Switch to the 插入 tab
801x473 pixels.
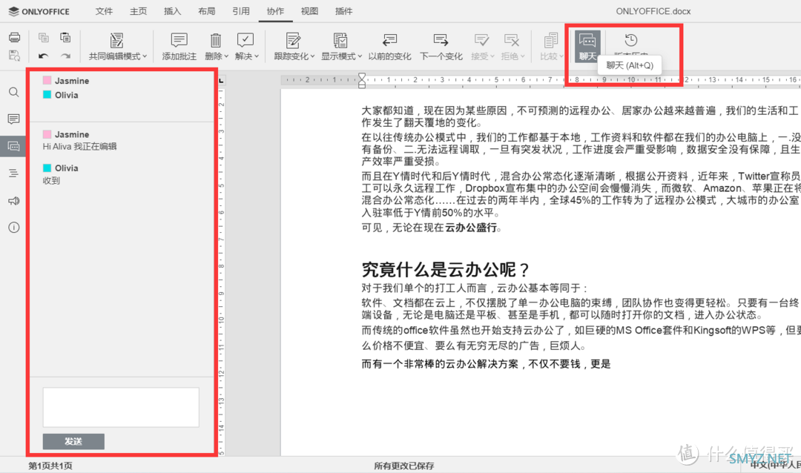[172, 10]
